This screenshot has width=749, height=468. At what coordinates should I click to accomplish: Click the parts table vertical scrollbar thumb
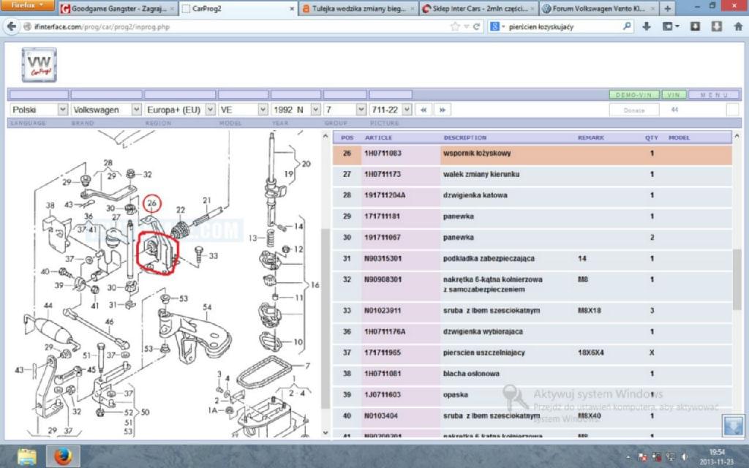click(x=737, y=279)
